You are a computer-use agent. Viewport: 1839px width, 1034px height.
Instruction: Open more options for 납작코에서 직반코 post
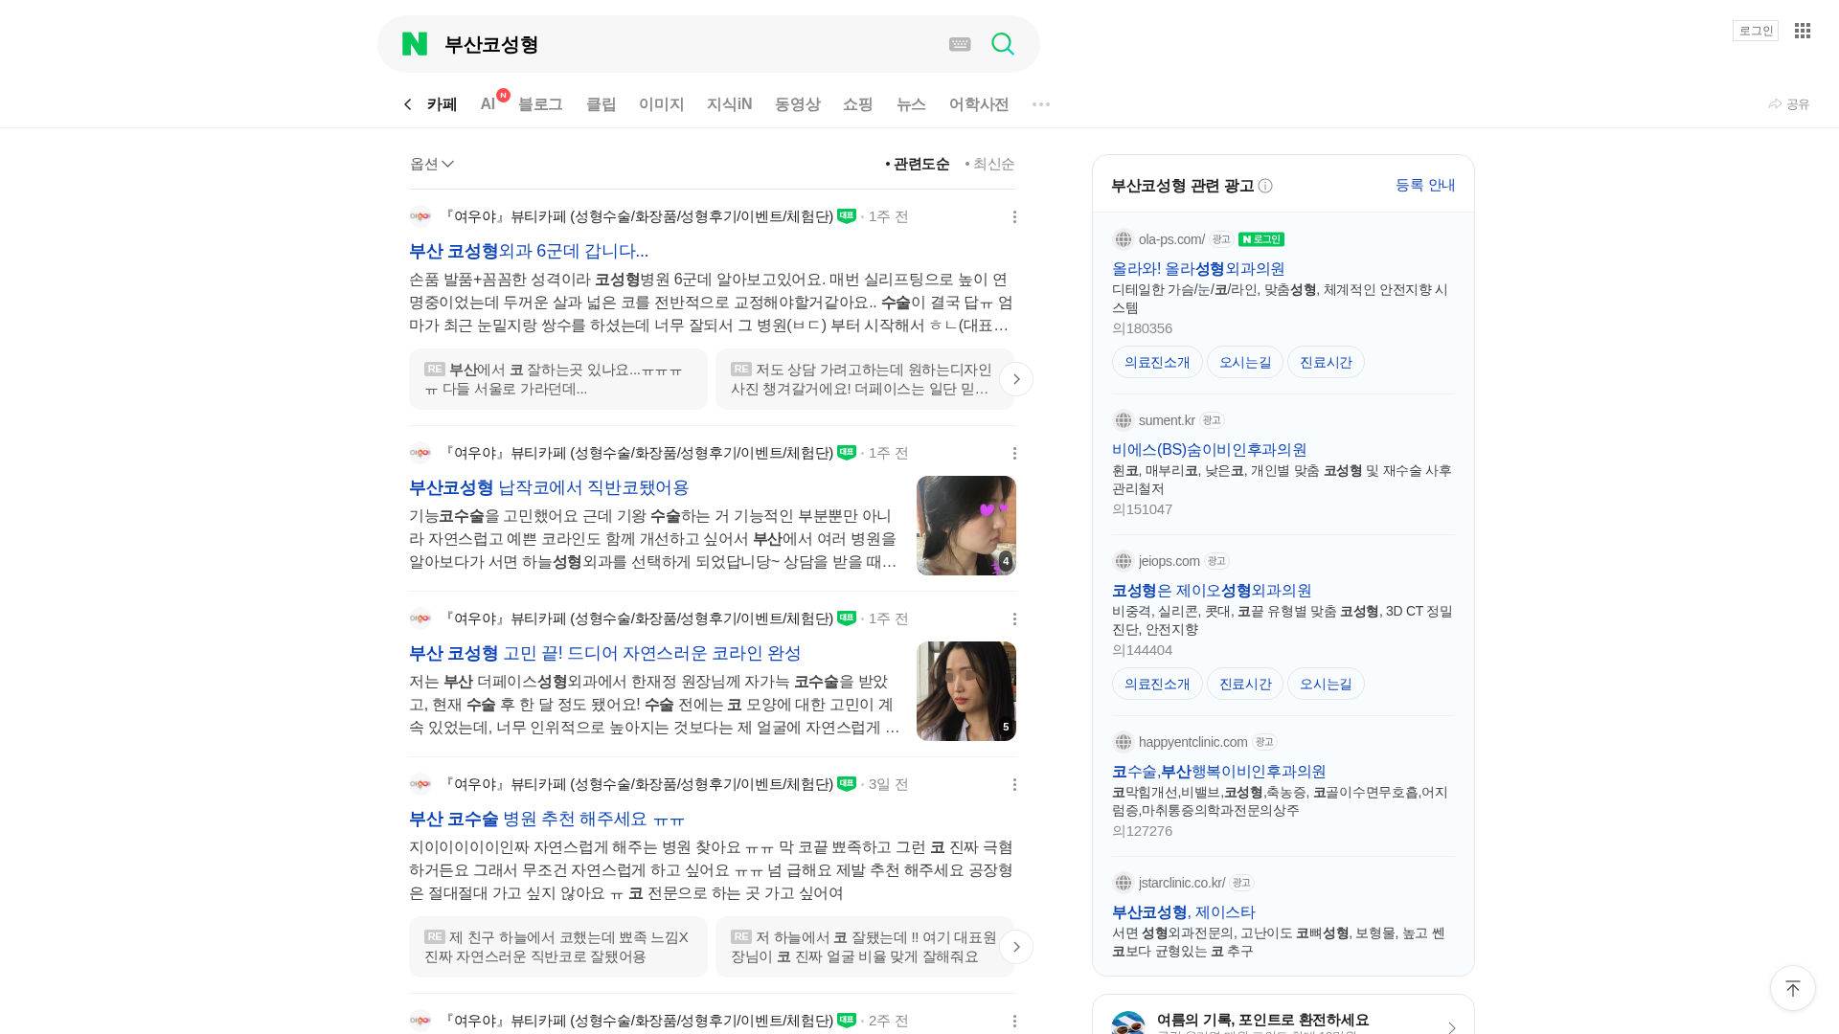(x=1014, y=454)
